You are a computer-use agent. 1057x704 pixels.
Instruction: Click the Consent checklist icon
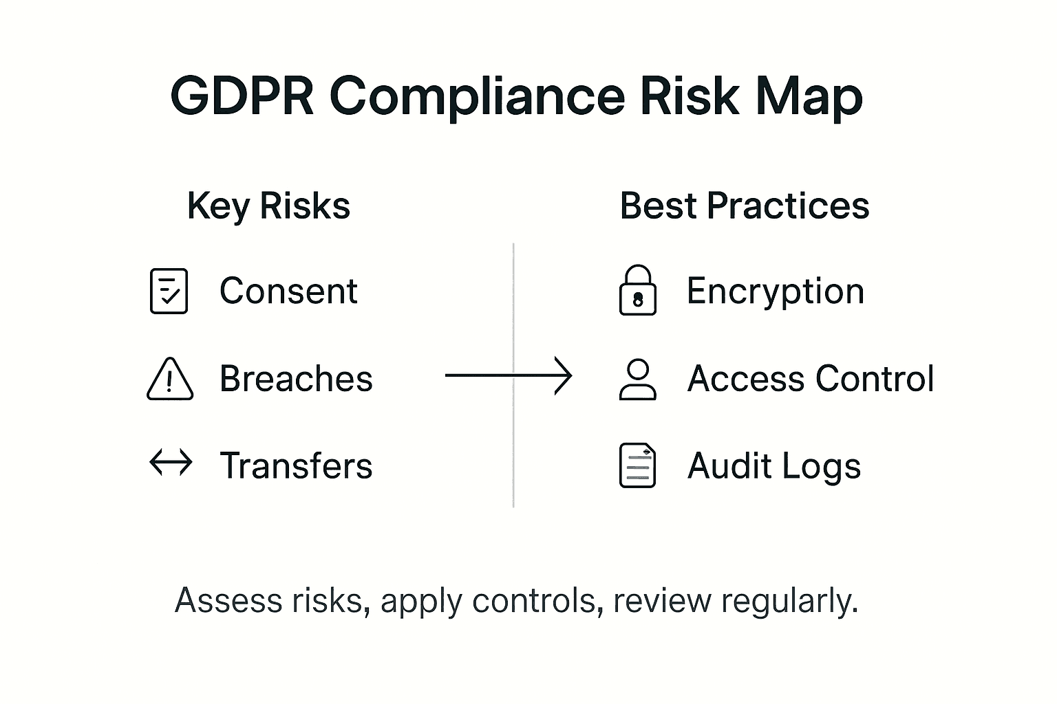(169, 291)
